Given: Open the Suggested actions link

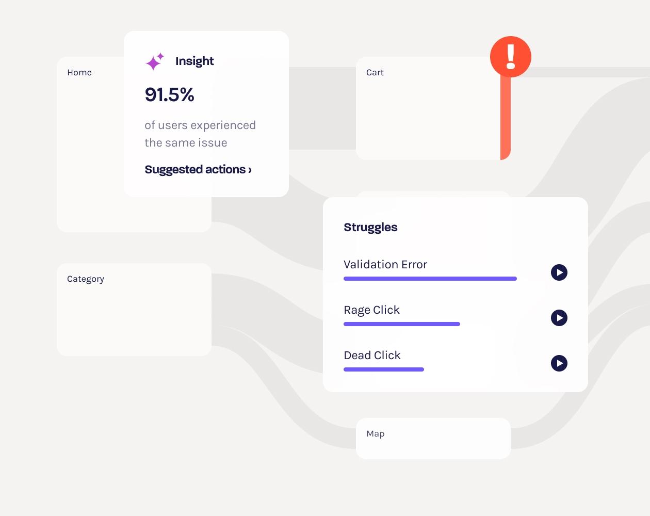Looking at the screenshot, I should pos(198,170).
